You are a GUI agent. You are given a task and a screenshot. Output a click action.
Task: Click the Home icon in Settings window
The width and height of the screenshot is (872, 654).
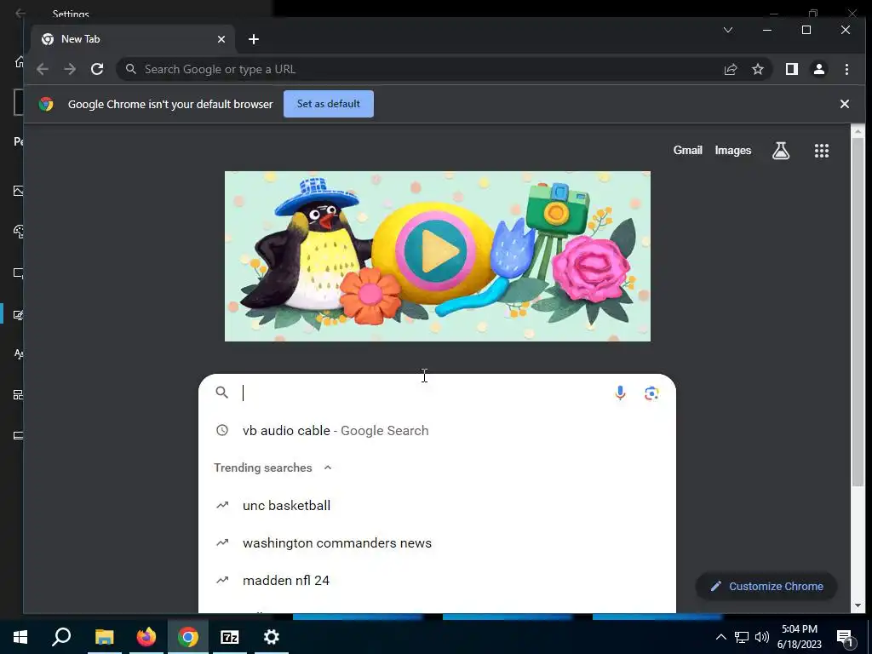(19, 61)
